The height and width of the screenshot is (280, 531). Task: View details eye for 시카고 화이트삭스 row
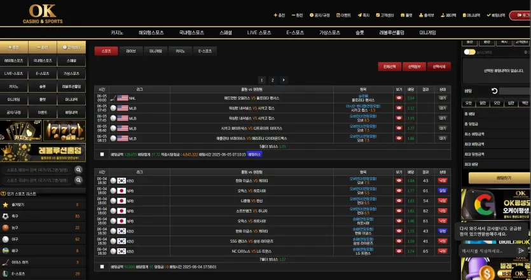(399, 128)
